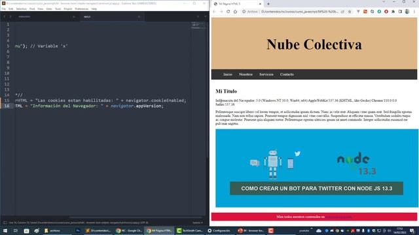The image size is (419, 235).
Task: Click the red circular extension icon in Chrome
Action: click(386, 12)
